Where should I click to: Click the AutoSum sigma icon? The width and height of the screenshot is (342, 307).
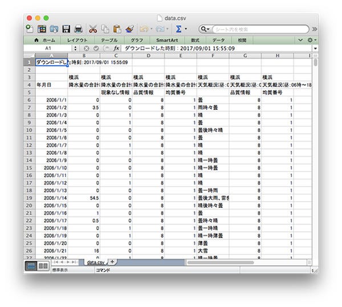click(178, 28)
